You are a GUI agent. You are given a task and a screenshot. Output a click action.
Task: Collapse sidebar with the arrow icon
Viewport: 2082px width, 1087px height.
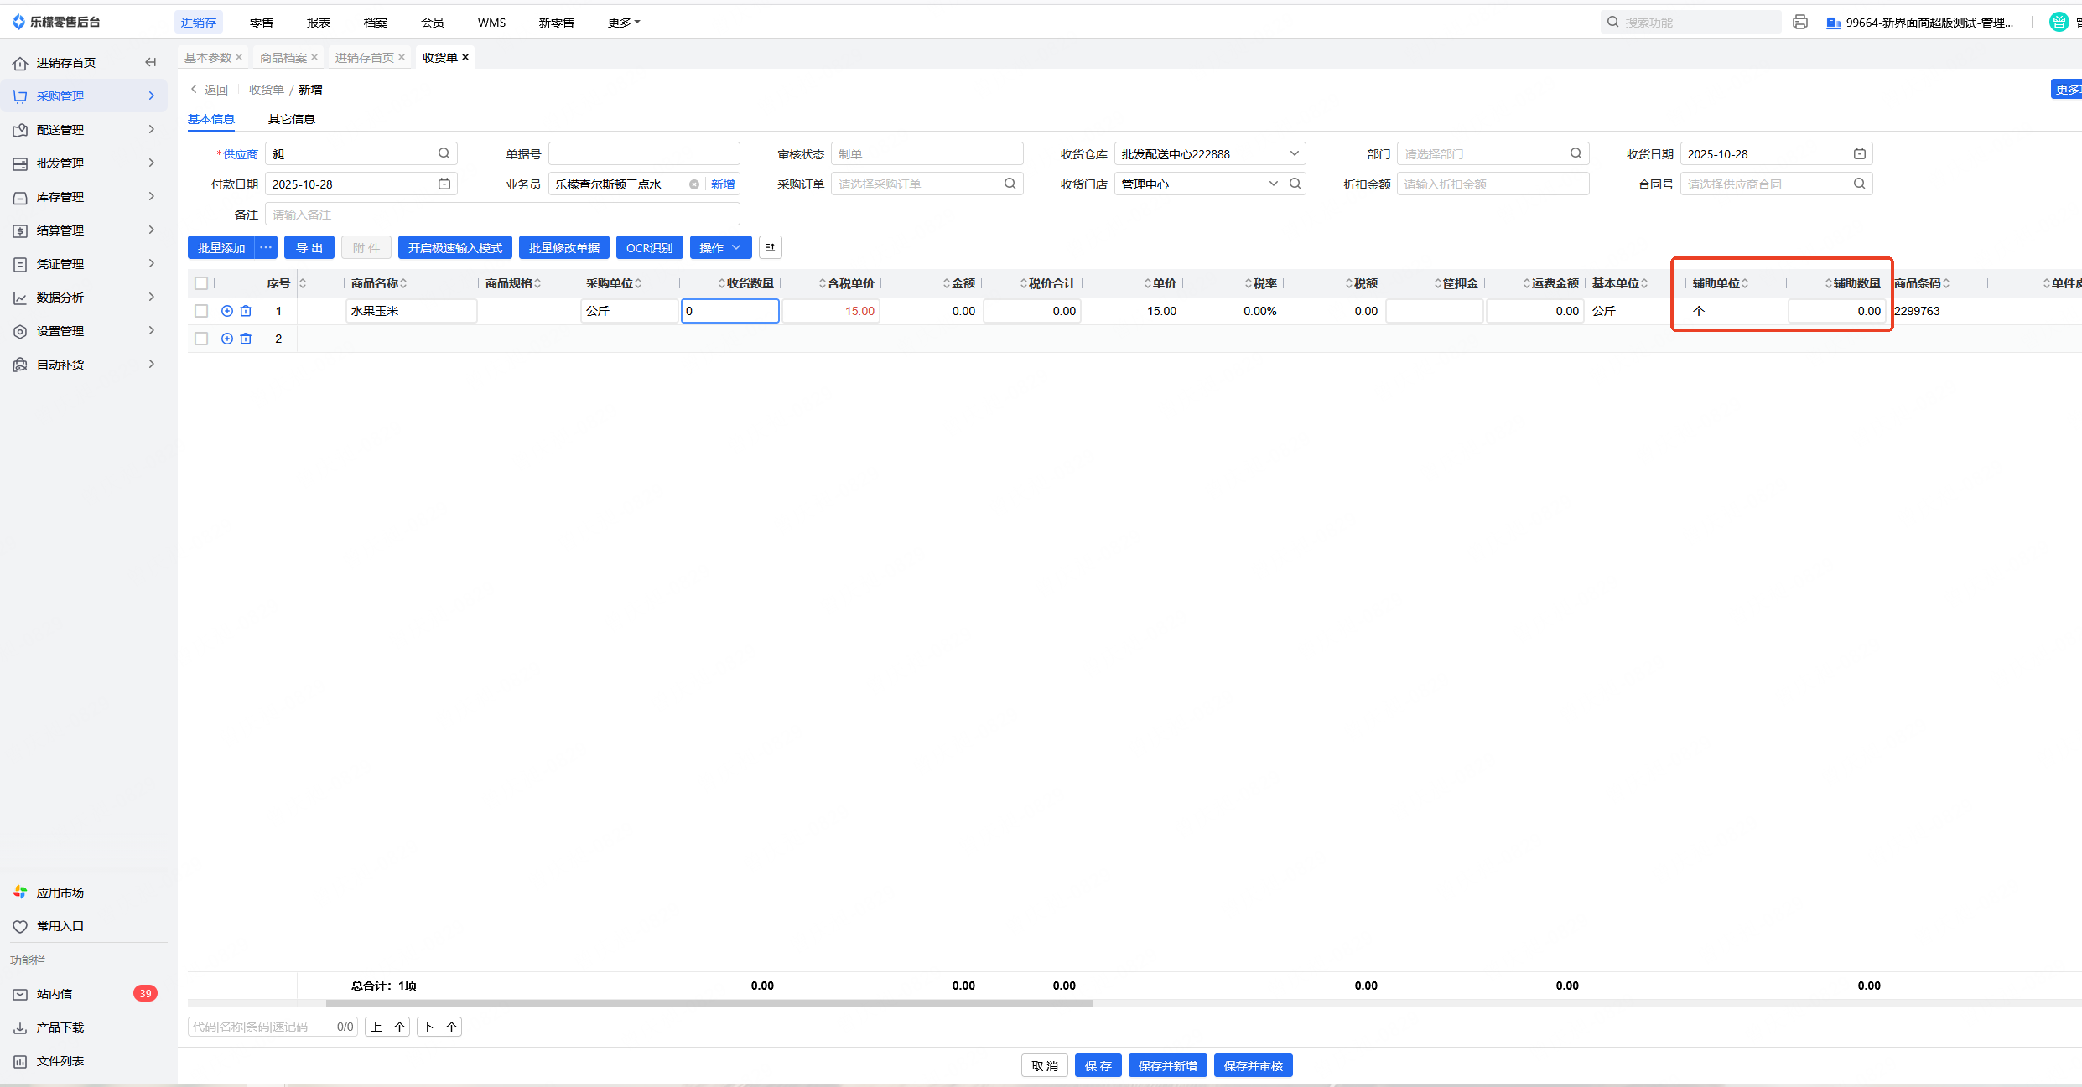(151, 62)
